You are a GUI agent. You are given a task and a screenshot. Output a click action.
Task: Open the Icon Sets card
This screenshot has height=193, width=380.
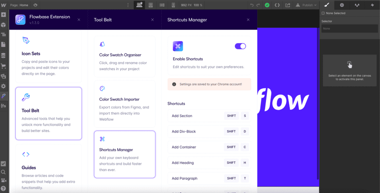49,57
